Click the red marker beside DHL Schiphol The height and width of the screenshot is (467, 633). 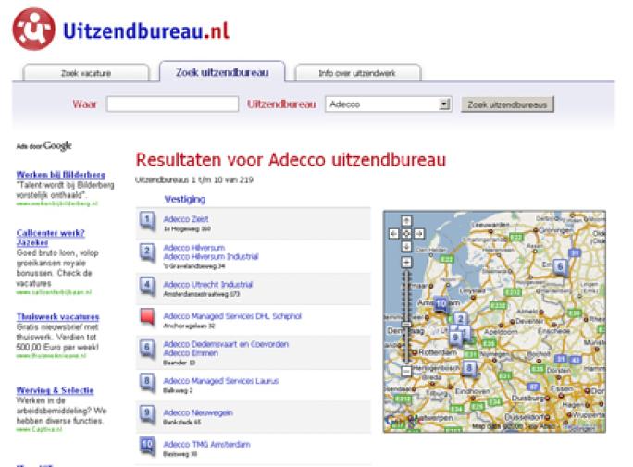click(146, 319)
